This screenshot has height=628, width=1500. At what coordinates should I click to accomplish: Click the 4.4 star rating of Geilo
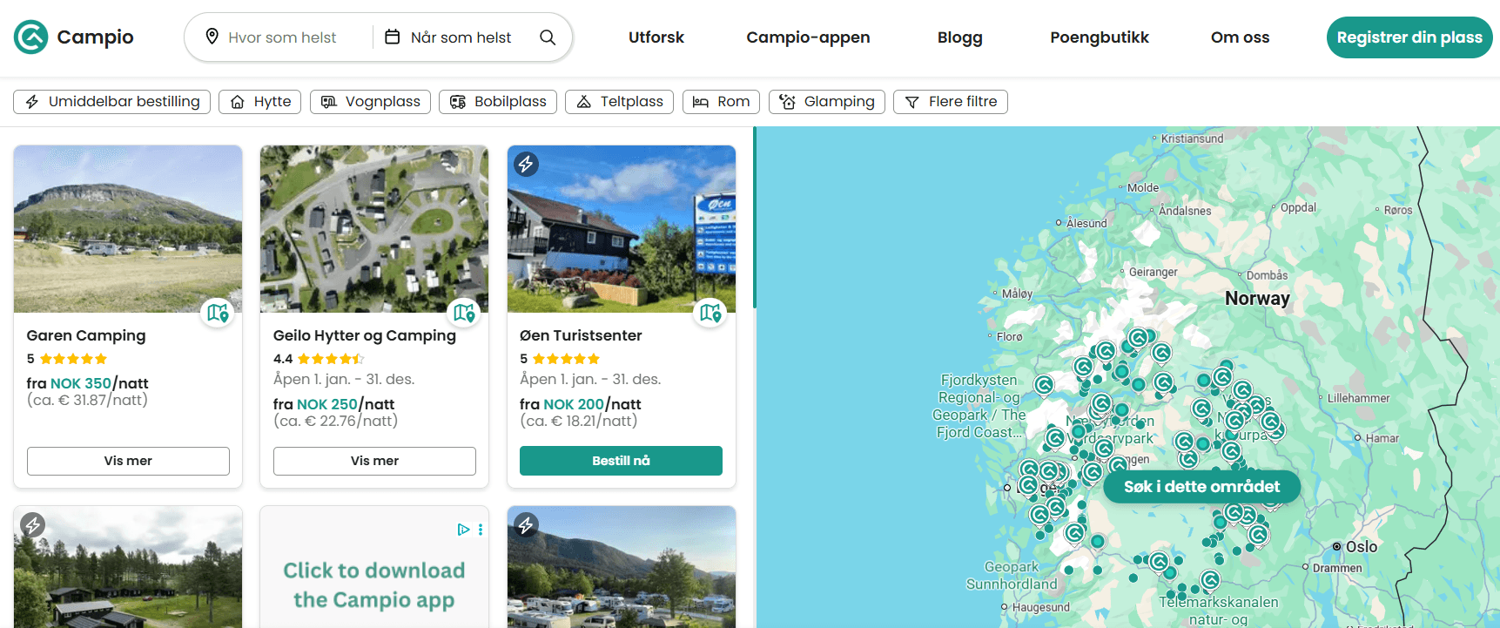coord(318,359)
